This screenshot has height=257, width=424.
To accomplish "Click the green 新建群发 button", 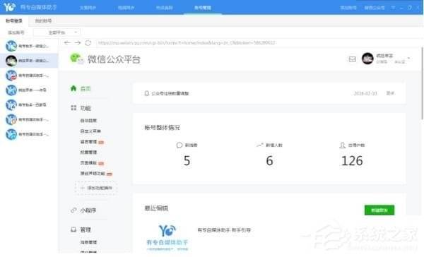I will pyautogui.click(x=379, y=210).
